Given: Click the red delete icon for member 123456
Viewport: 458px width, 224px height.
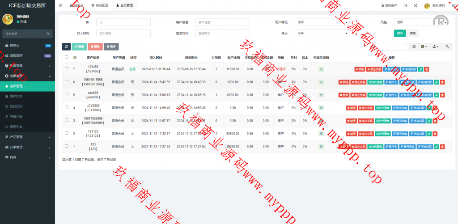Looking at the screenshot, I should [x=426, y=69].
